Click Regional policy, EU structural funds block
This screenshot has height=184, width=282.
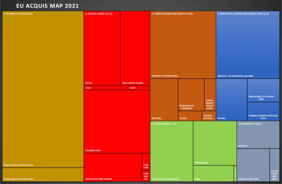coord(263,90)
